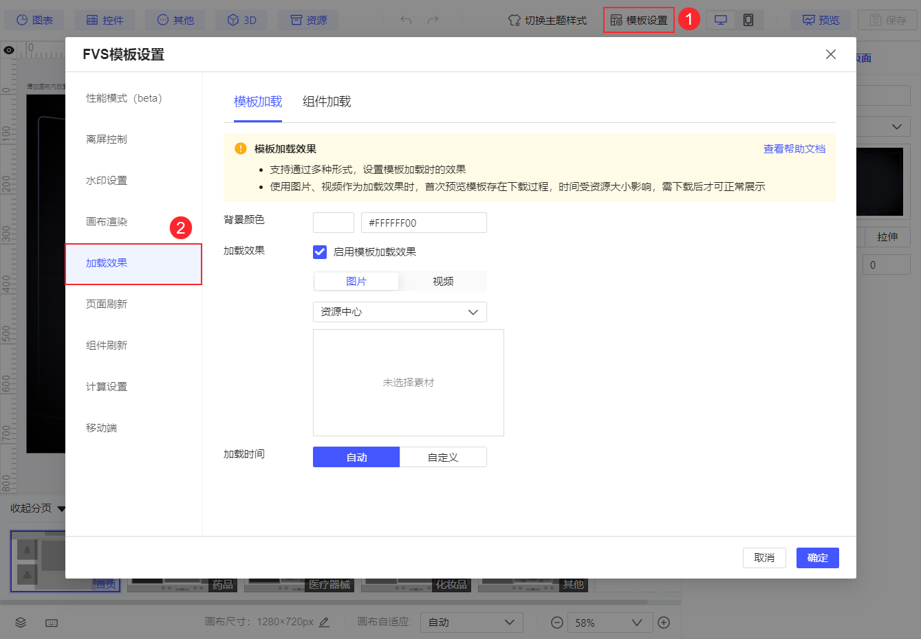The height and width of the screenshot is (639, 921).
Task: Click the 预览 preview button
Action: pos(821,20)
